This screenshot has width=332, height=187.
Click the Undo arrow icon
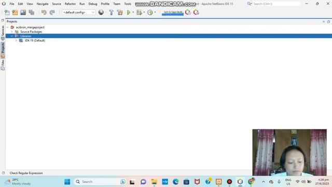tap(44, 12)
